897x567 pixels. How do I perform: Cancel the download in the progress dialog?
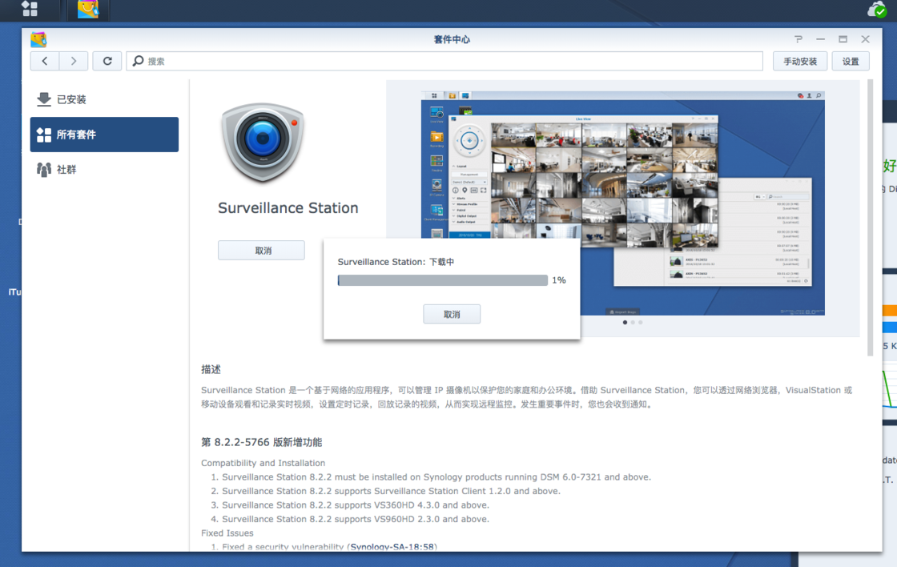click(452, 314)
